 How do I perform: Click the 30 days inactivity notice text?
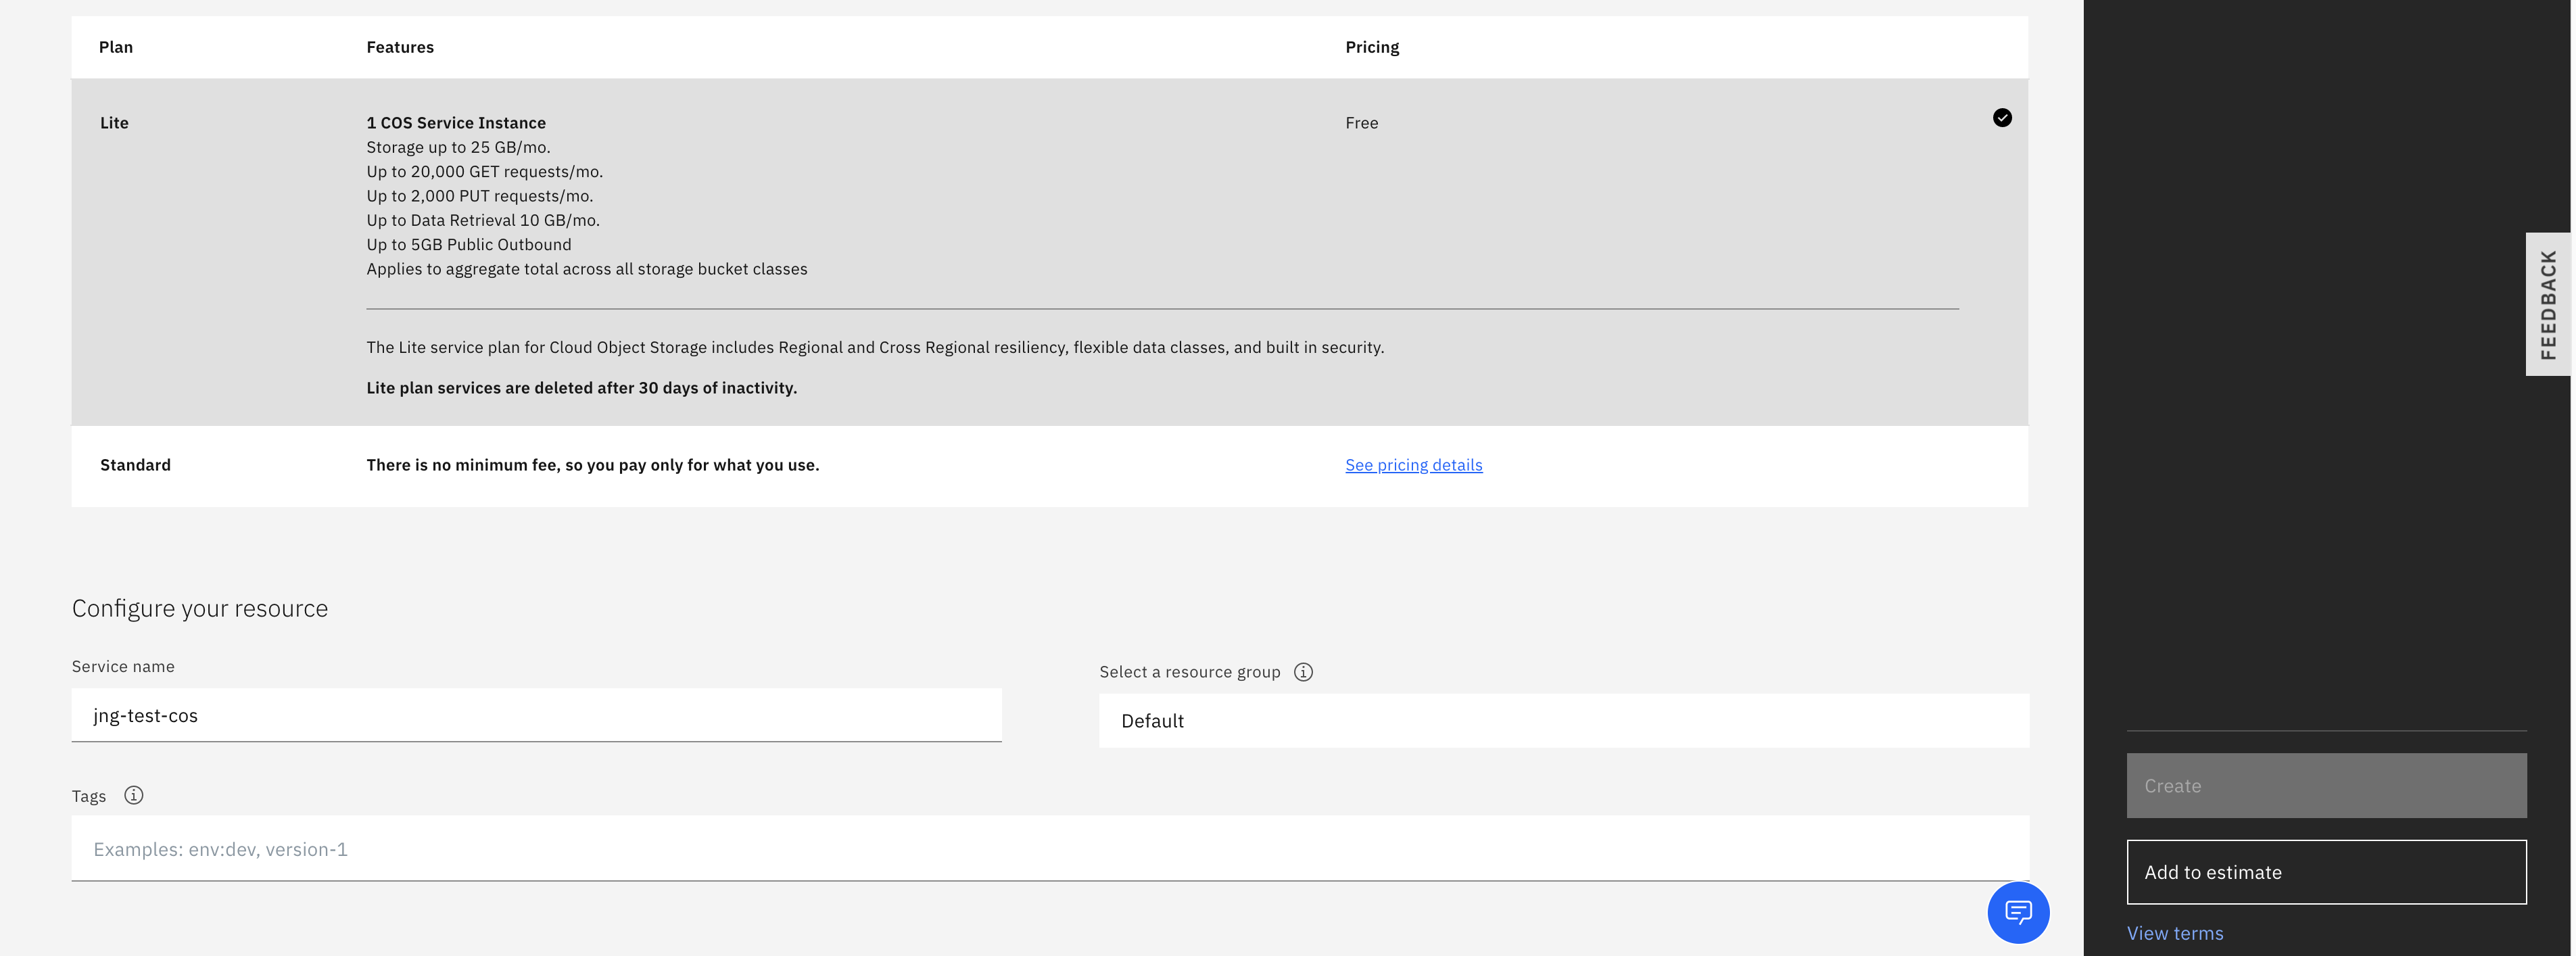click(x=581, y=388)
